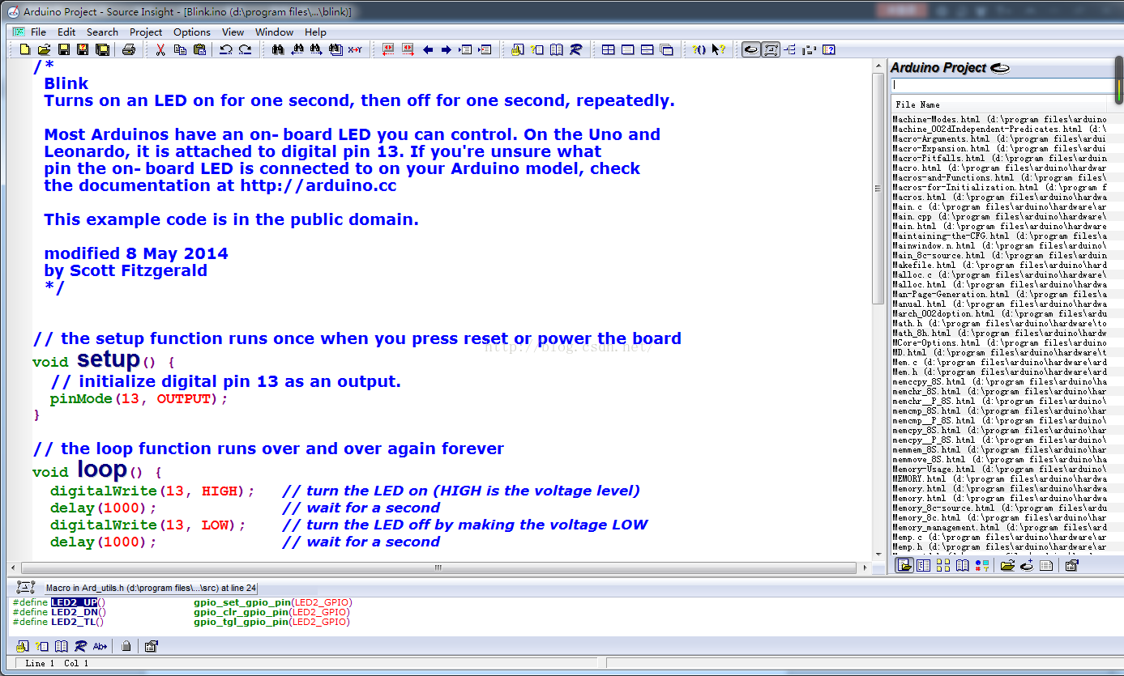Paste from clipboard toolbar icon
Image resolution: width=1124 pixels, height=676 pixels.
[199, 49]
